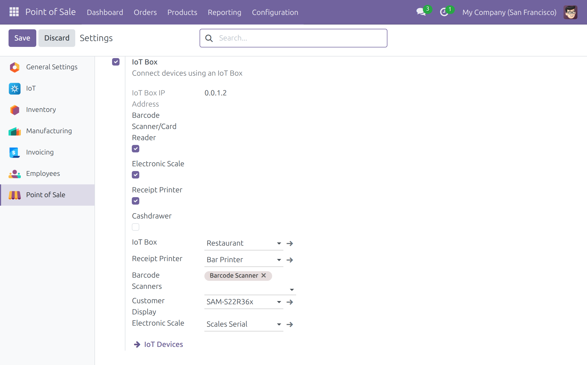Select Employees settings in sidebar

click(47, 174)
